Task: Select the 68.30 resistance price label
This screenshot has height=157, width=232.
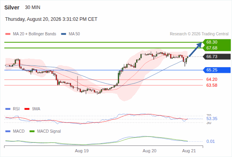Action: click(x=212, y=42)
